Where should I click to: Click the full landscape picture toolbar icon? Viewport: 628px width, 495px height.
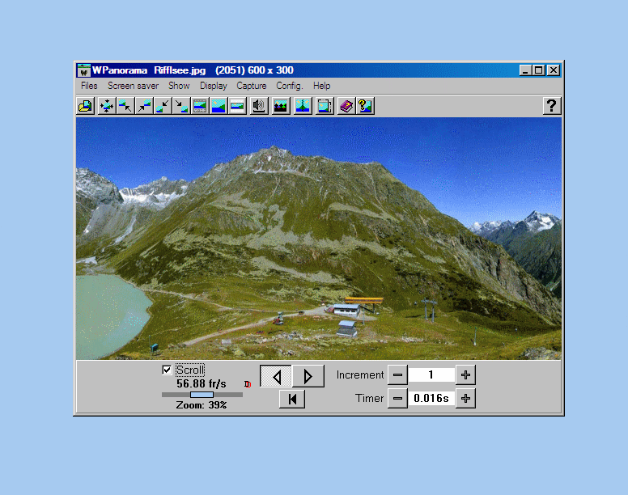coord(219,106)
